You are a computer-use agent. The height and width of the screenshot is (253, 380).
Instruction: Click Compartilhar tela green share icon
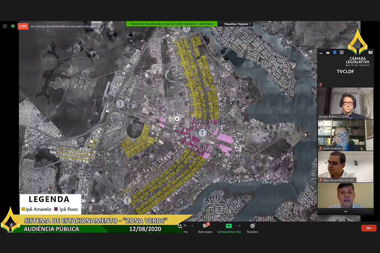tap(229, 226)
